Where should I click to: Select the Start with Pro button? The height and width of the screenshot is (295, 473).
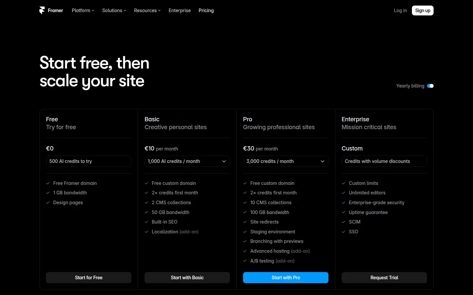point(286,278)
